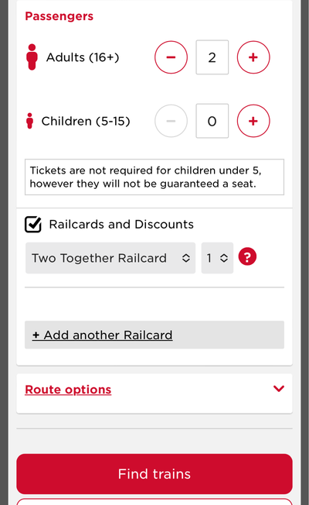
Task: Click the under-5 children ticket notice
Action: 154,177
